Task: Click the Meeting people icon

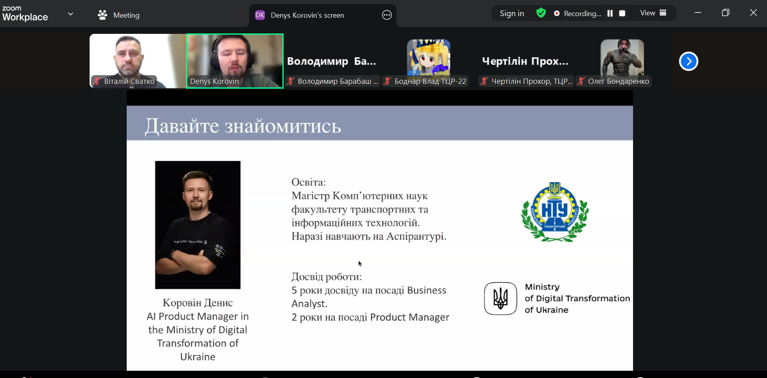Action: pyautogui.click(x=102, y=15)
